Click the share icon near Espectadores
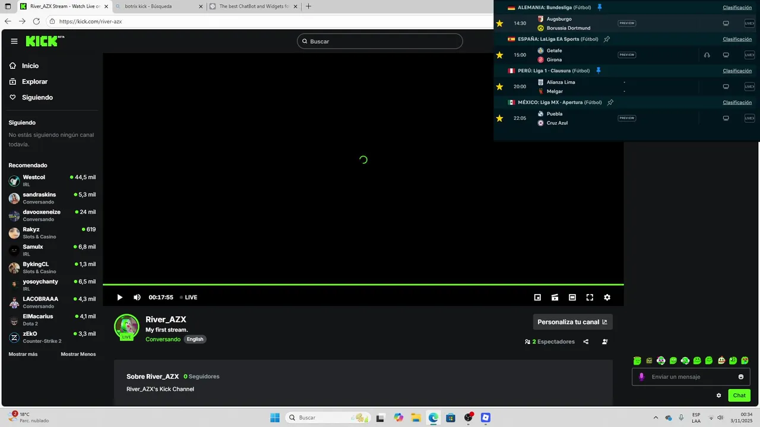 (x=586, y=342)
